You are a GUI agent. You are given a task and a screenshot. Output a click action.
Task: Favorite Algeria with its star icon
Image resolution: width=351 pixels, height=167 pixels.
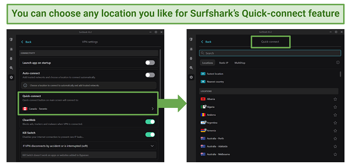[335, 107]
